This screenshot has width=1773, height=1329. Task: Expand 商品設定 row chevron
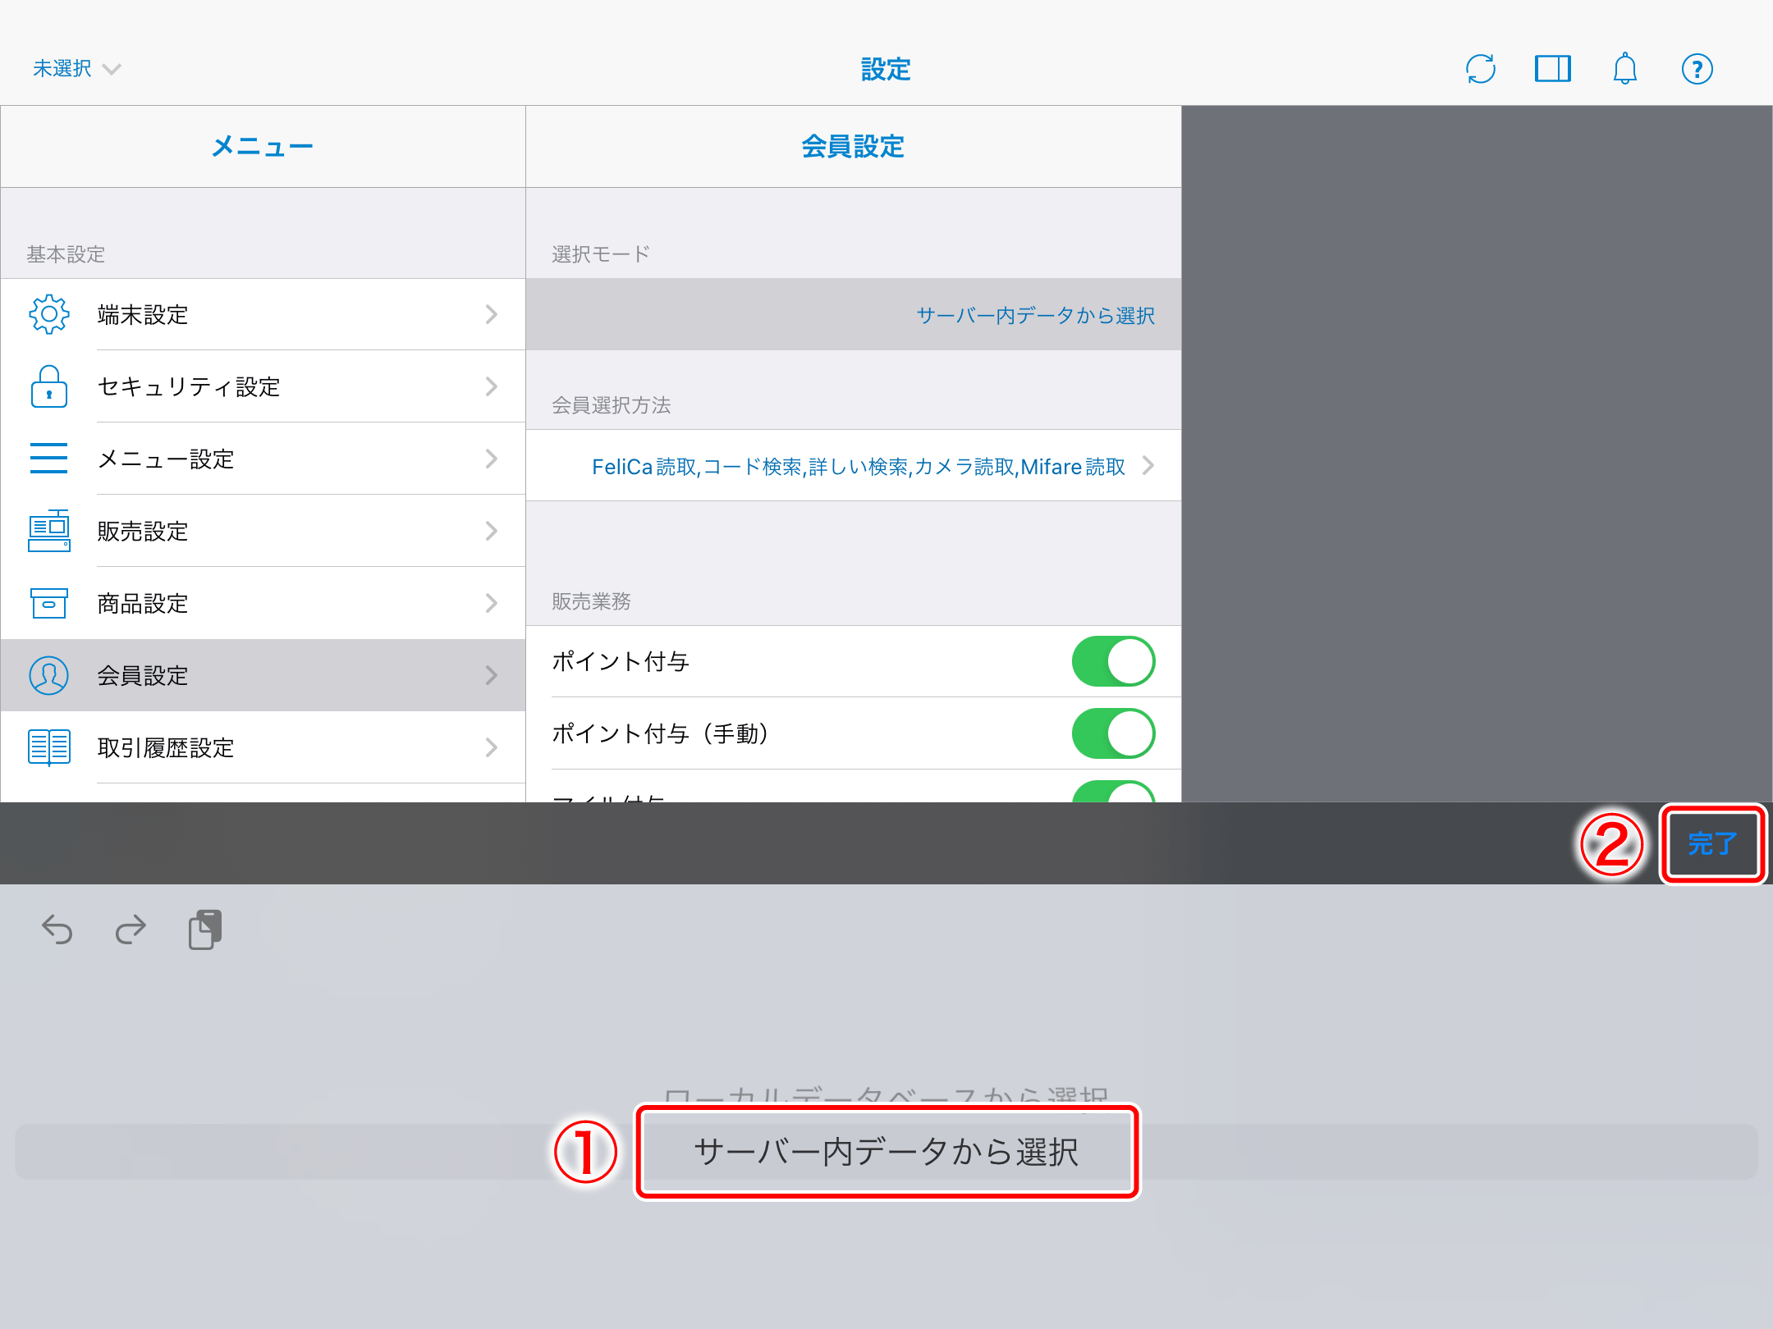[492, 603]
